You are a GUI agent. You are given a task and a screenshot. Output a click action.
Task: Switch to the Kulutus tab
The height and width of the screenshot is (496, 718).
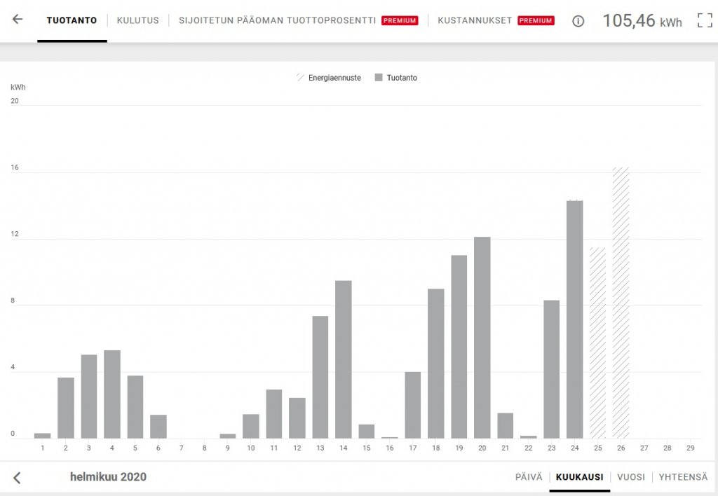[137, 20]
